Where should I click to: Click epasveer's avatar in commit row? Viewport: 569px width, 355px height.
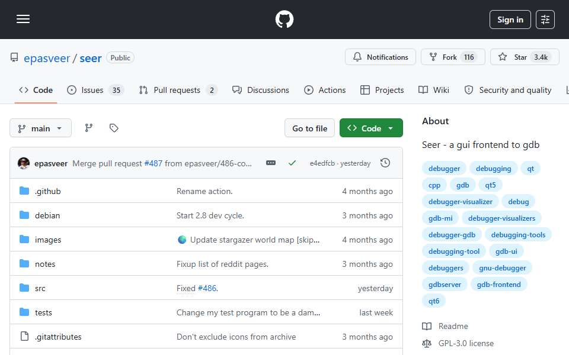tap(24, 163)
